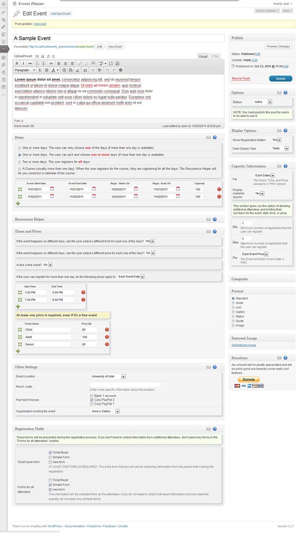Click the blue Update button
The image size is (299, 536).
[280, 78]
